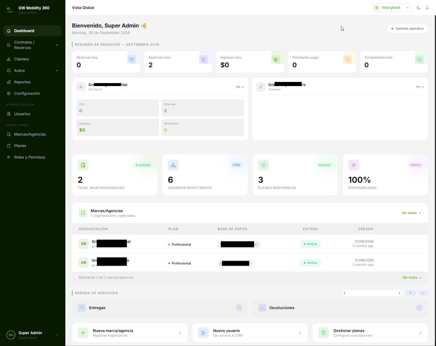Click the Activo status in the first row
Image resolution: width=436 pixels, height=346 pixels.
pyautogui.click(x=310, y=244)
